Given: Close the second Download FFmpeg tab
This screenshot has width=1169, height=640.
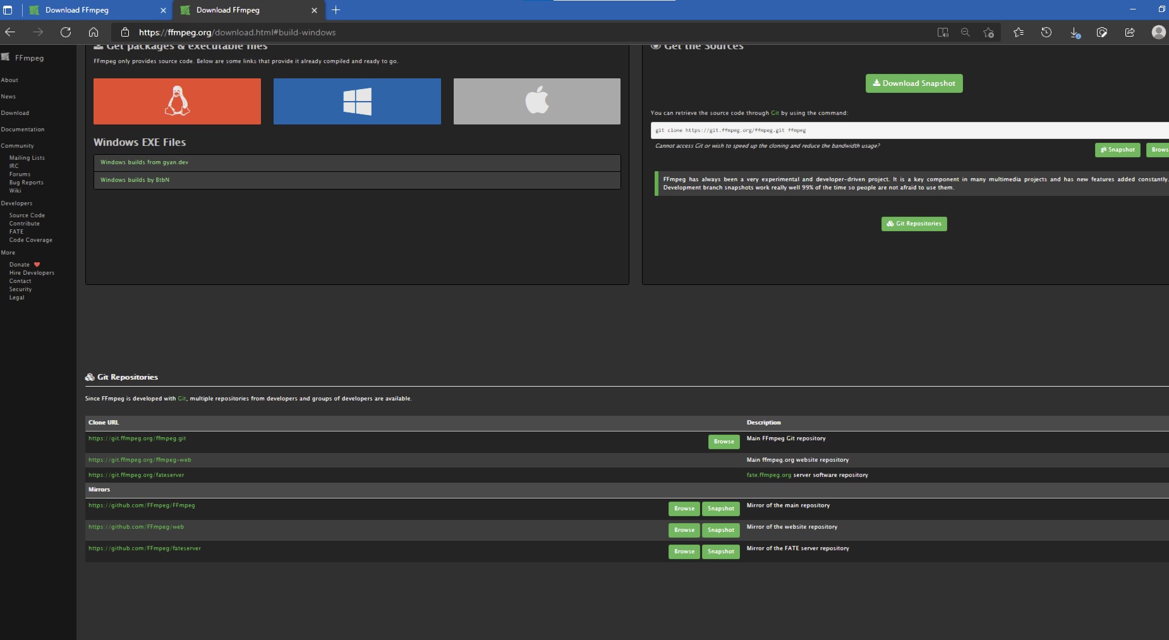Looking at the screenshot, I should 314,10.
